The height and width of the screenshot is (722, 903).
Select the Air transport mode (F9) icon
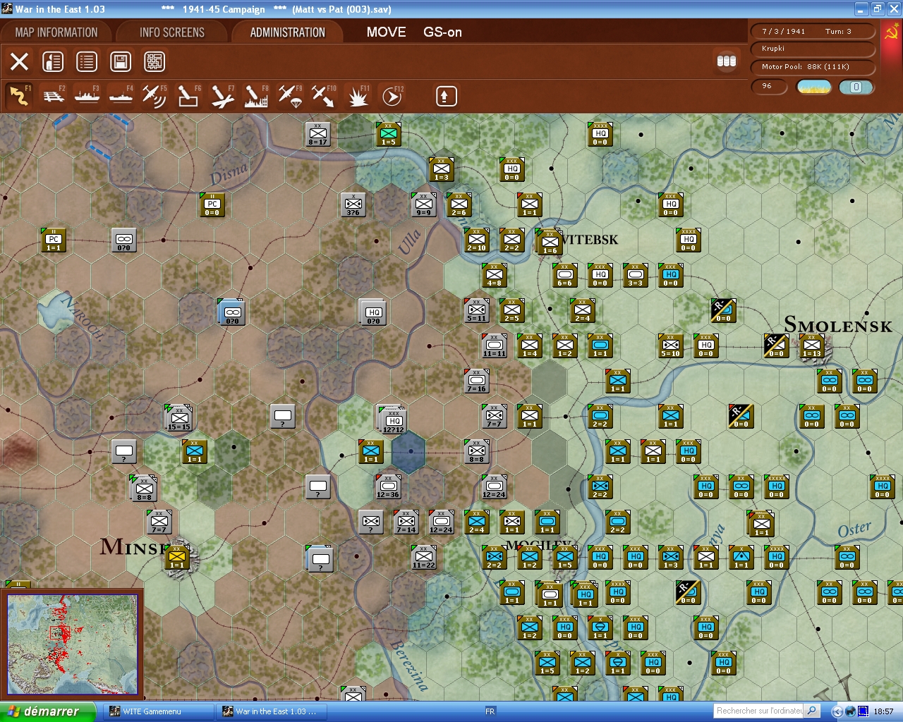pos(290,96)
